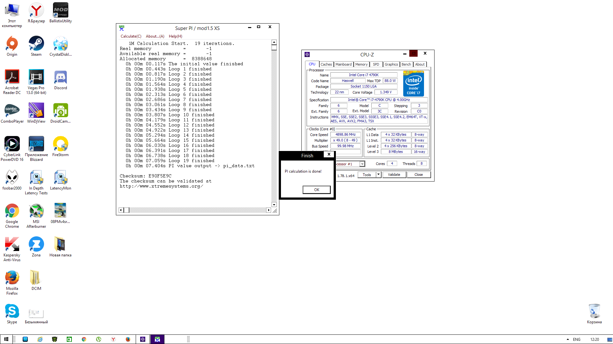The width and height of the screenshot is (613, 344).
Task: Show hidden tray icons arrow
Action: coord(568,339)
